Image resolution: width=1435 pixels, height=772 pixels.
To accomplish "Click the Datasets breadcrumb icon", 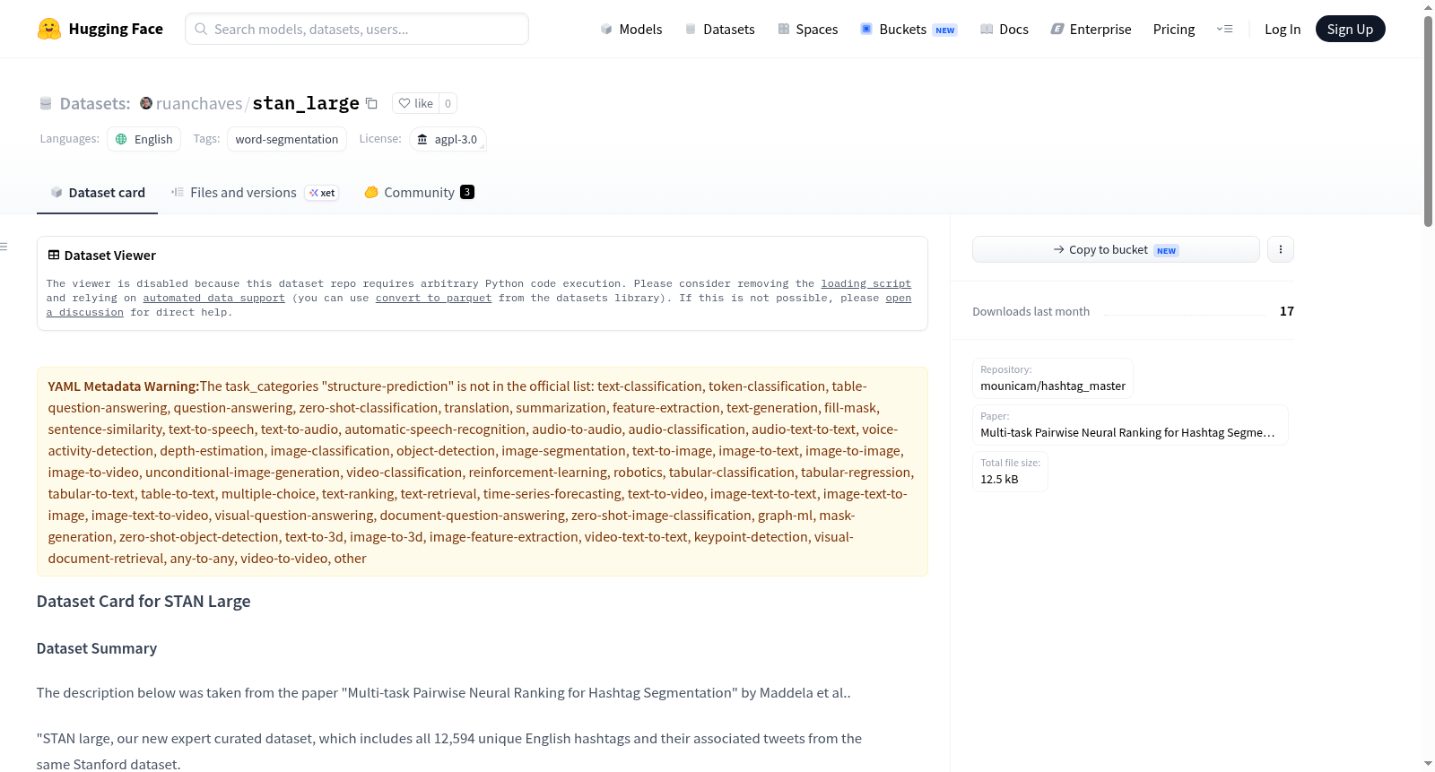I will pos(46,103).
